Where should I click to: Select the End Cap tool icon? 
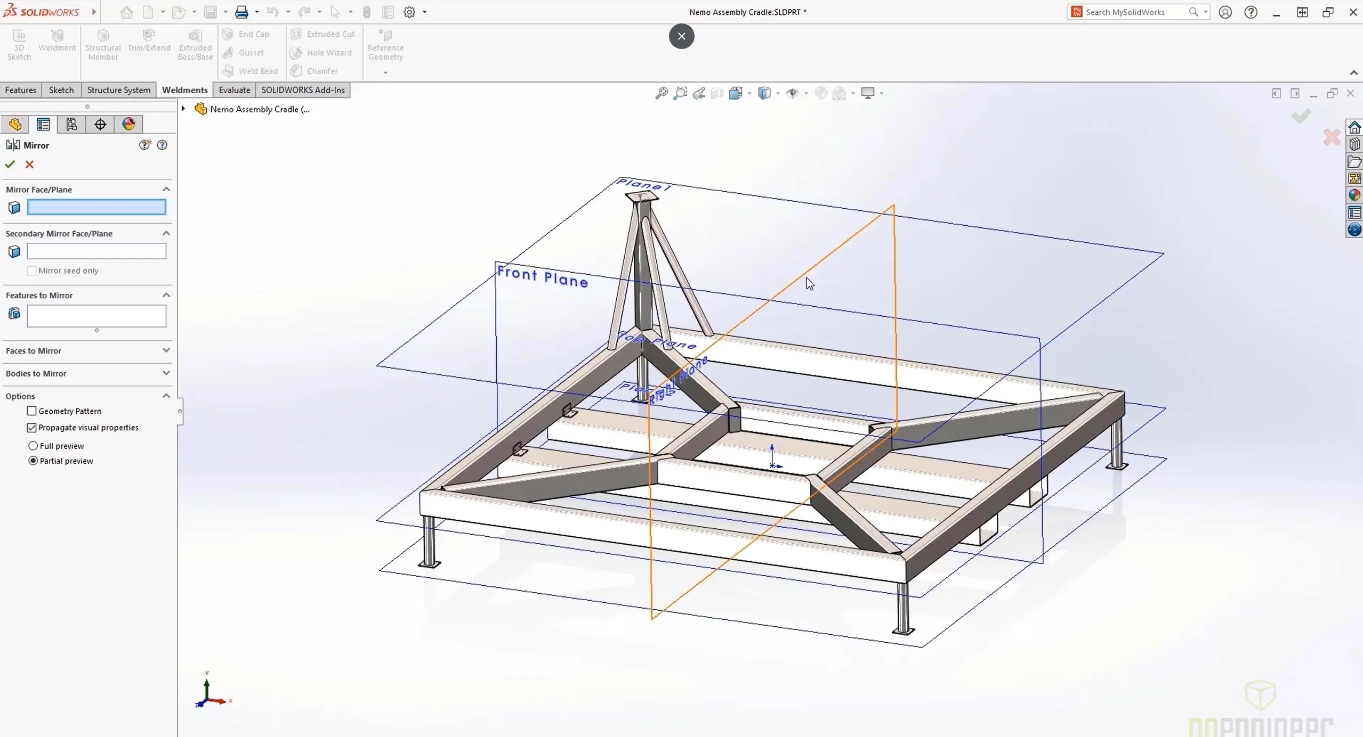point(229,35)
